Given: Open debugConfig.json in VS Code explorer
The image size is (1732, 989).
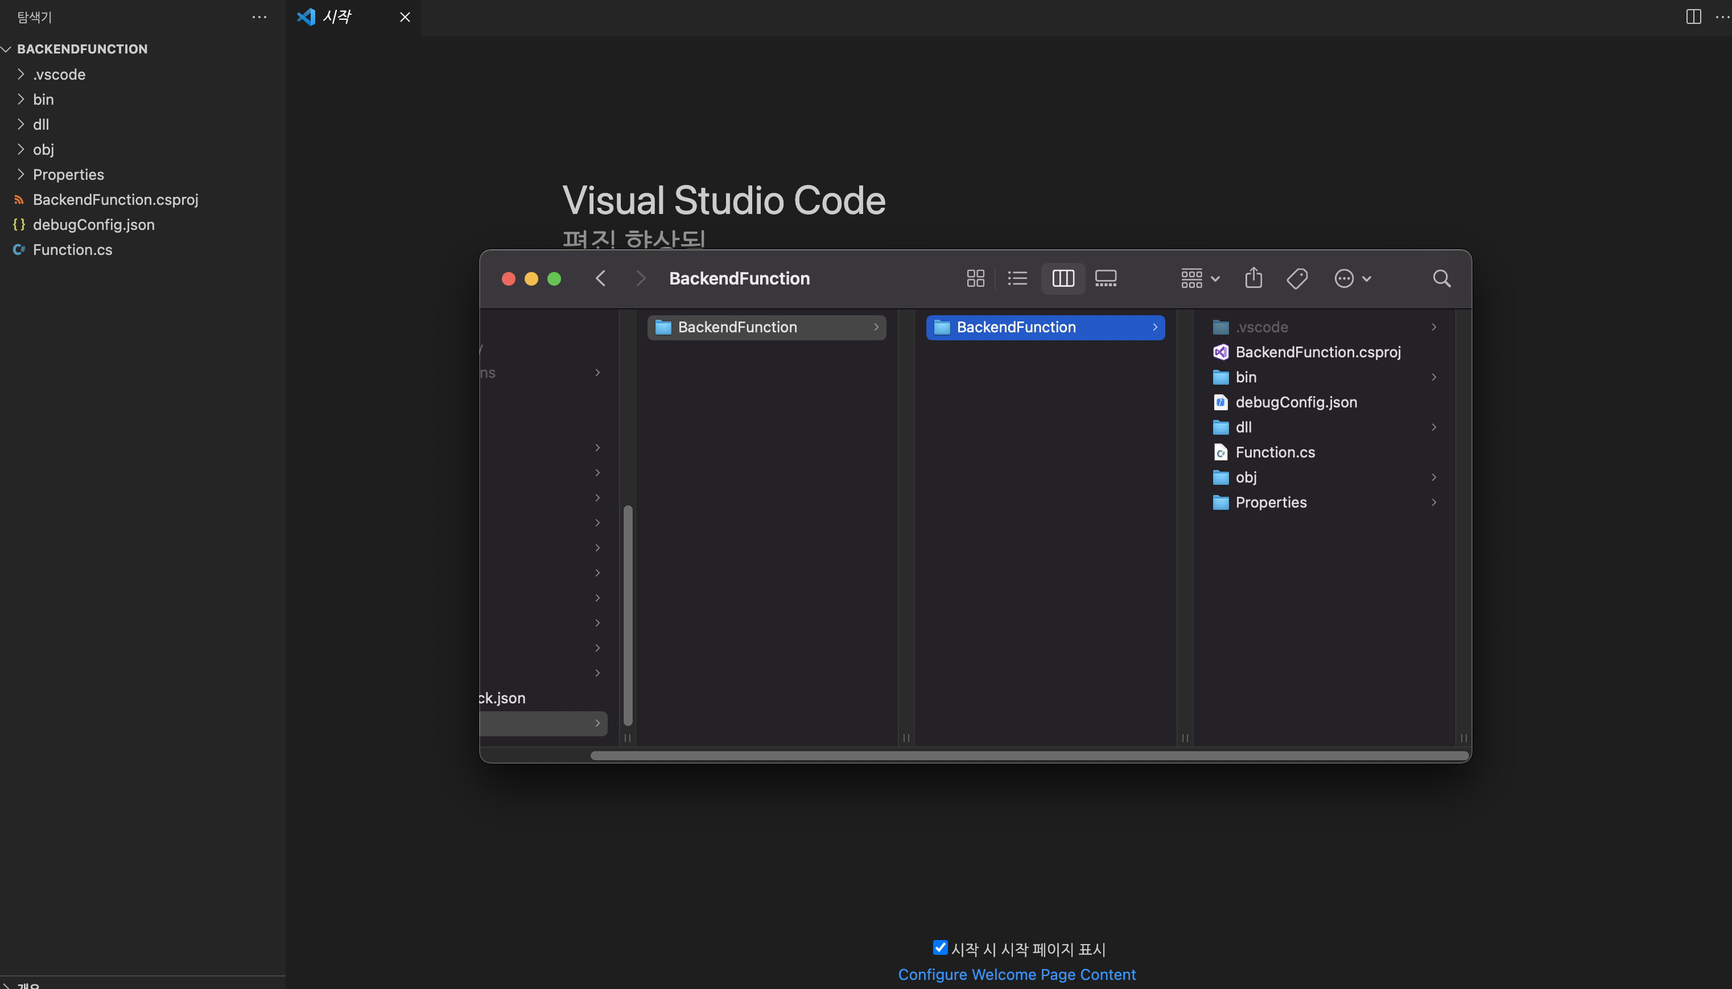Looking at the screenshot, I should tap(143, 225).
